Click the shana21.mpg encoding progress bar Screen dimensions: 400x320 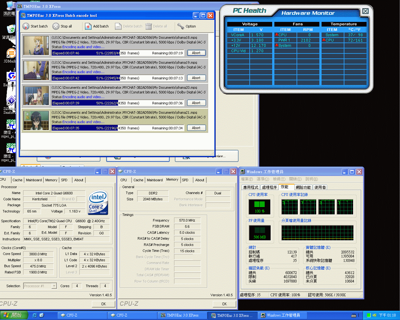pos(117,128)
